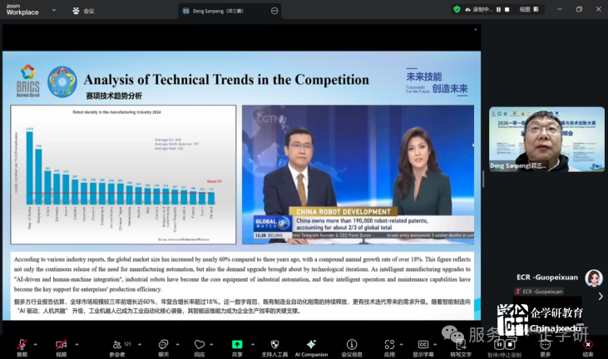Click the green Share screen button

237,343
